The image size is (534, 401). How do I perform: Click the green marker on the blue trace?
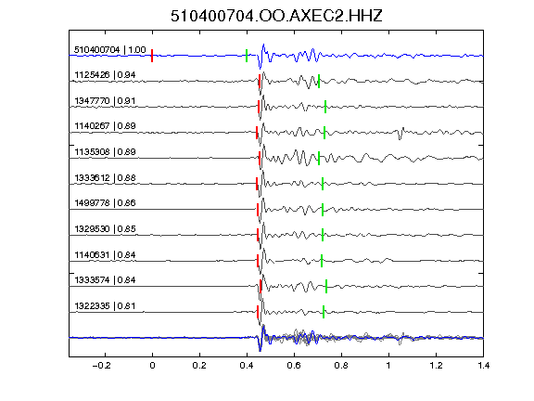coord(247,56)
